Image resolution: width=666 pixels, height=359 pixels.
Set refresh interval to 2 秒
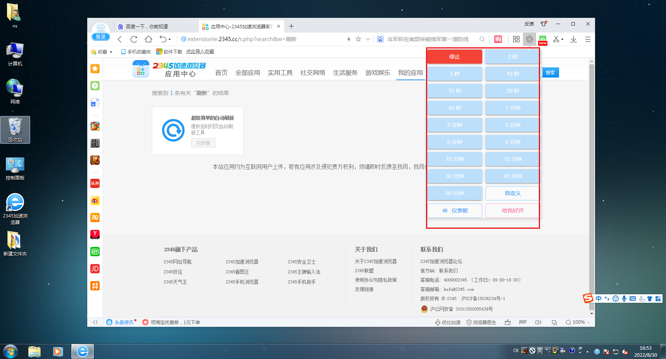pyautogui.click(x=512, y=57)
